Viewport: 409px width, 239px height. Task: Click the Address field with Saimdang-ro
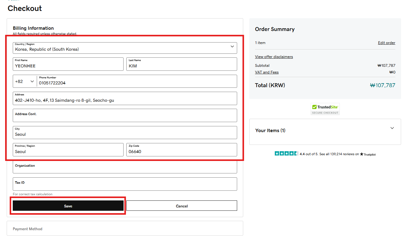point(125,98)
